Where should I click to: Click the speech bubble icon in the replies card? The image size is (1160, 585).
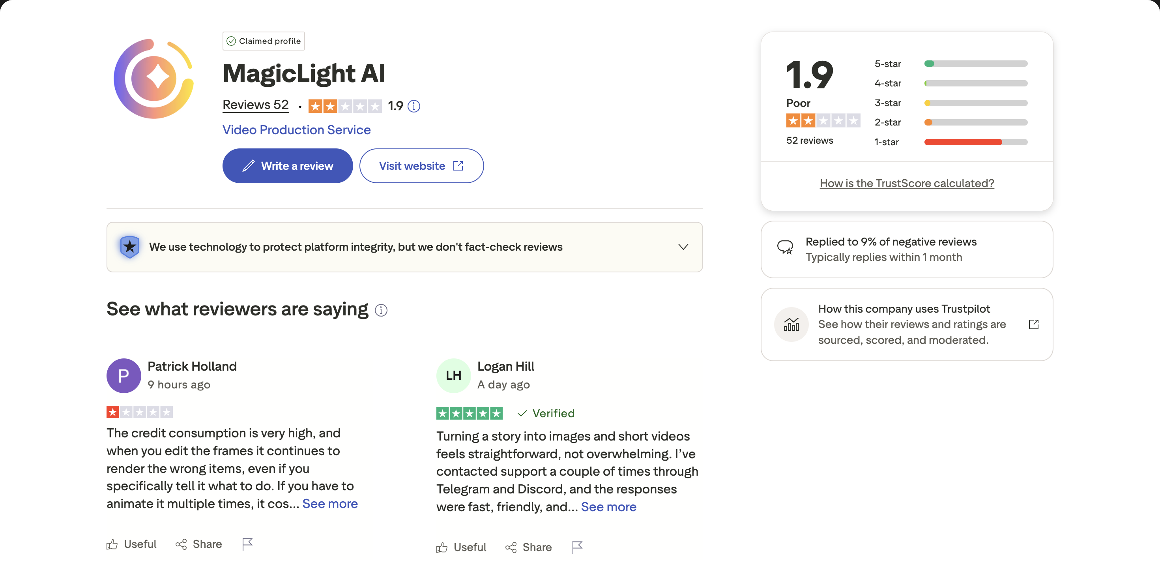pos(785,247)
